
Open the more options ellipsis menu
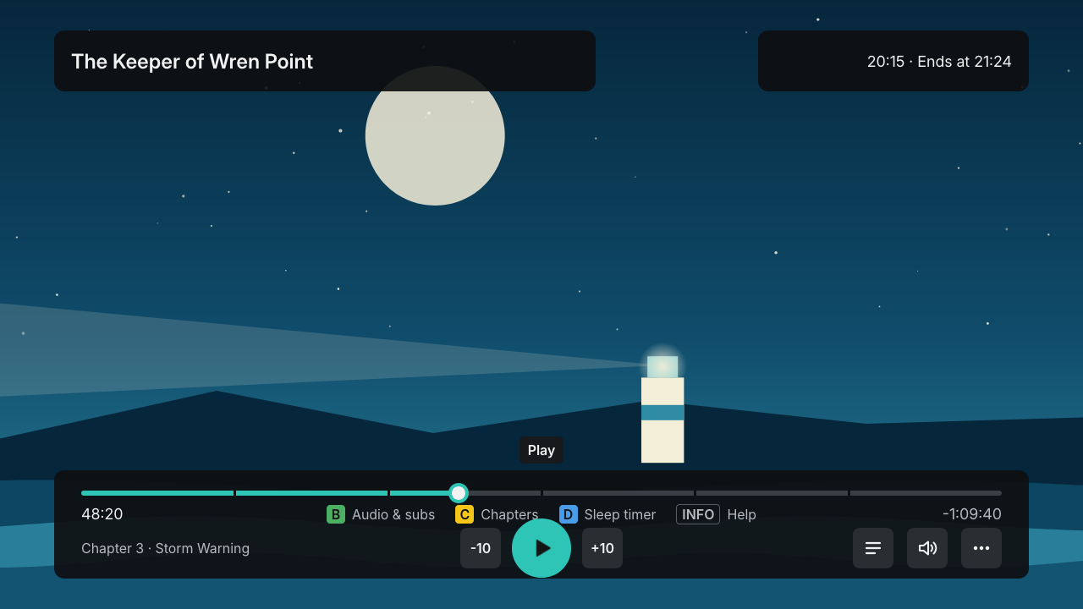tap(981, 548)
